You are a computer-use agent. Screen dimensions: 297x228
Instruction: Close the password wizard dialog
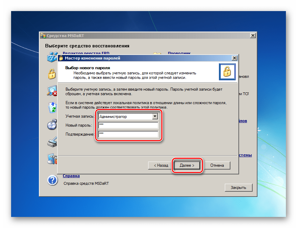(x=235, y=58)
